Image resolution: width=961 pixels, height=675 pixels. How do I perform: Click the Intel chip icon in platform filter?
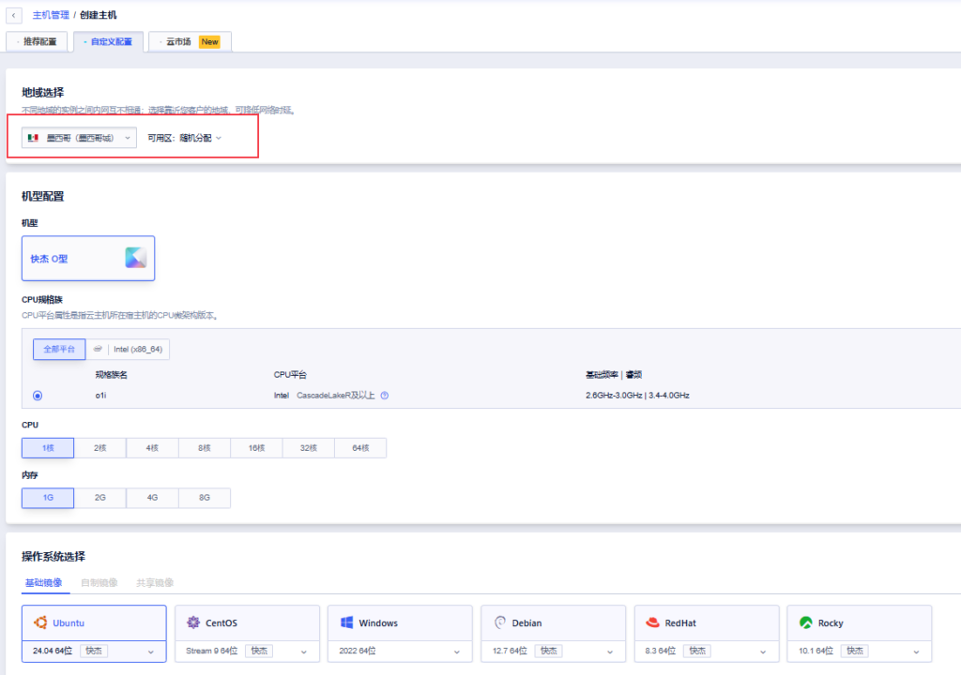point(98,349)
